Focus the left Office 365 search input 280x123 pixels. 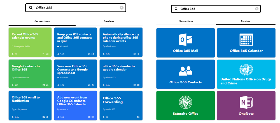pyautogui.click(x=76, y=8)
